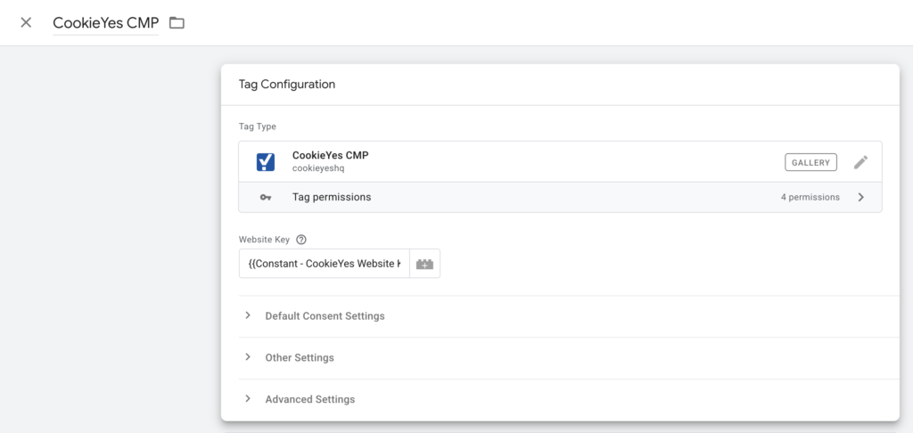Expand Other Settings chevron
Screen dimensions: 913x433
[248, 356]
